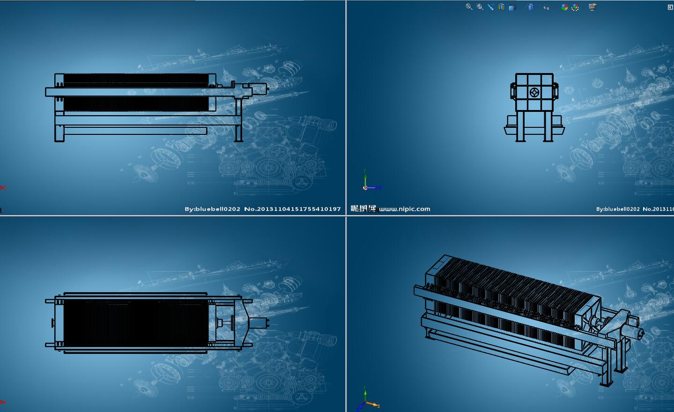Screen dimensions: 674x412
Task: Click the Zoom to Fit magnifier icon
Action: (469, 7)
